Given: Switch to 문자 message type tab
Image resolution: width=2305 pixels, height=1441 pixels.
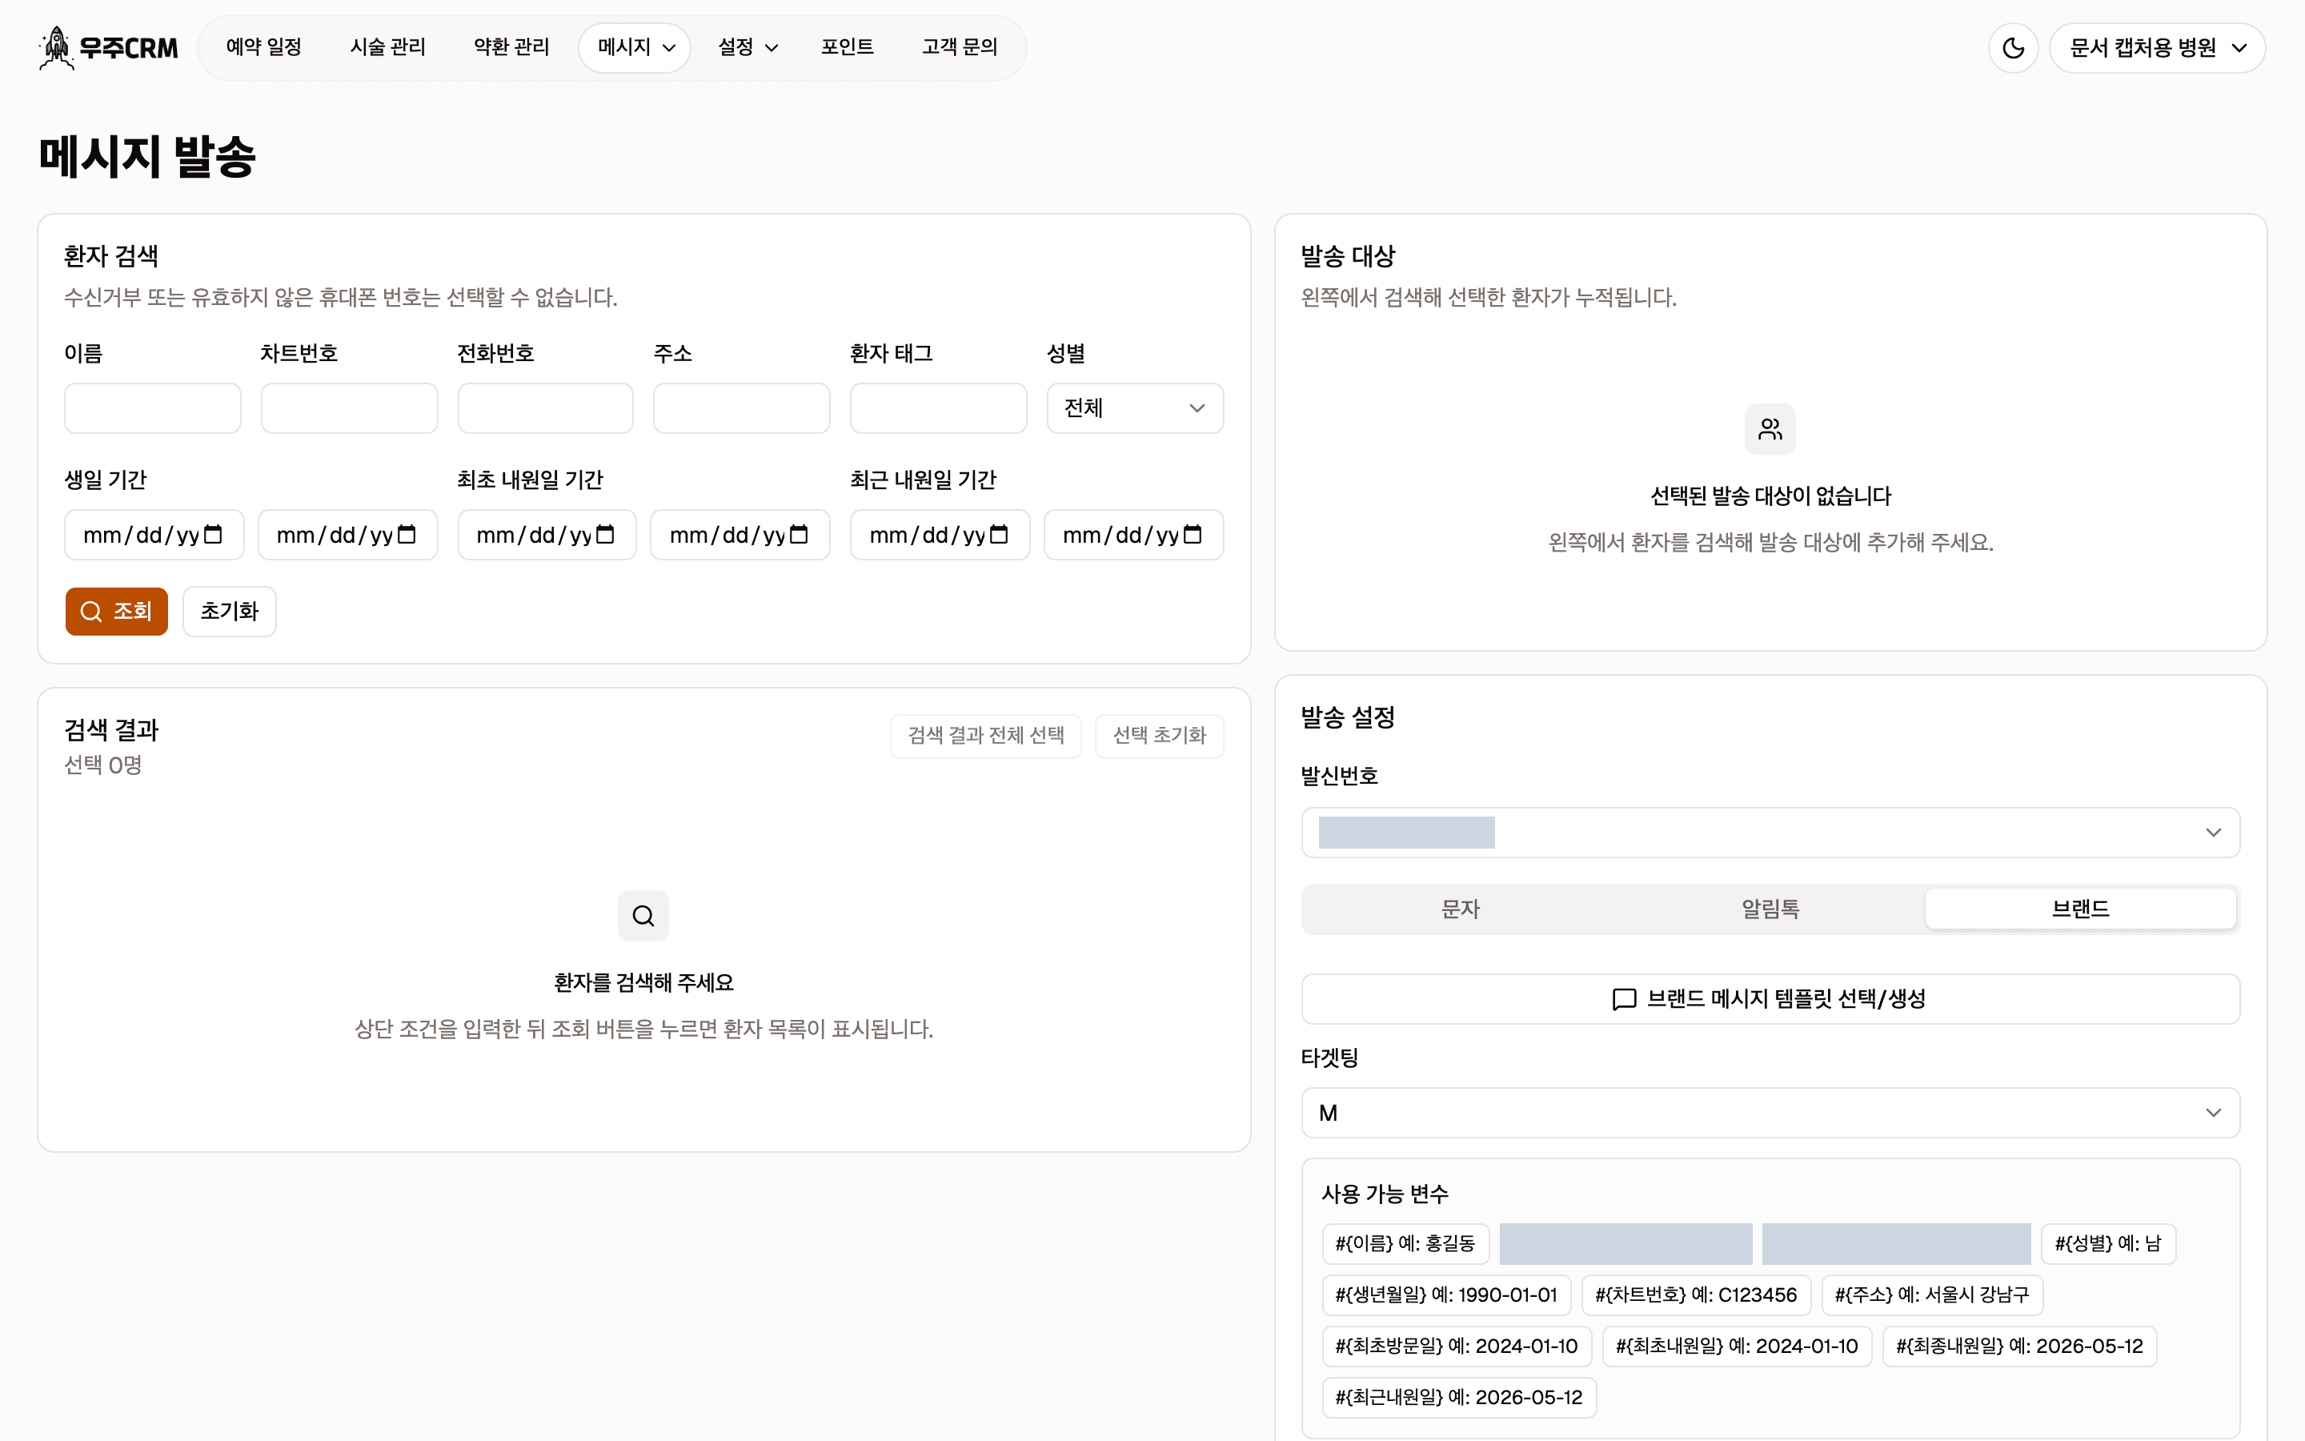Looking at the screenshot, I should tap(1460, 909).
